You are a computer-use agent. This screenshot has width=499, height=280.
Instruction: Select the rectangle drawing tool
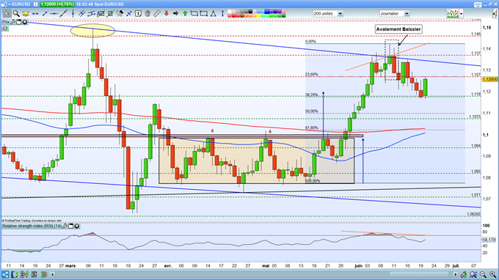point(203,14)
